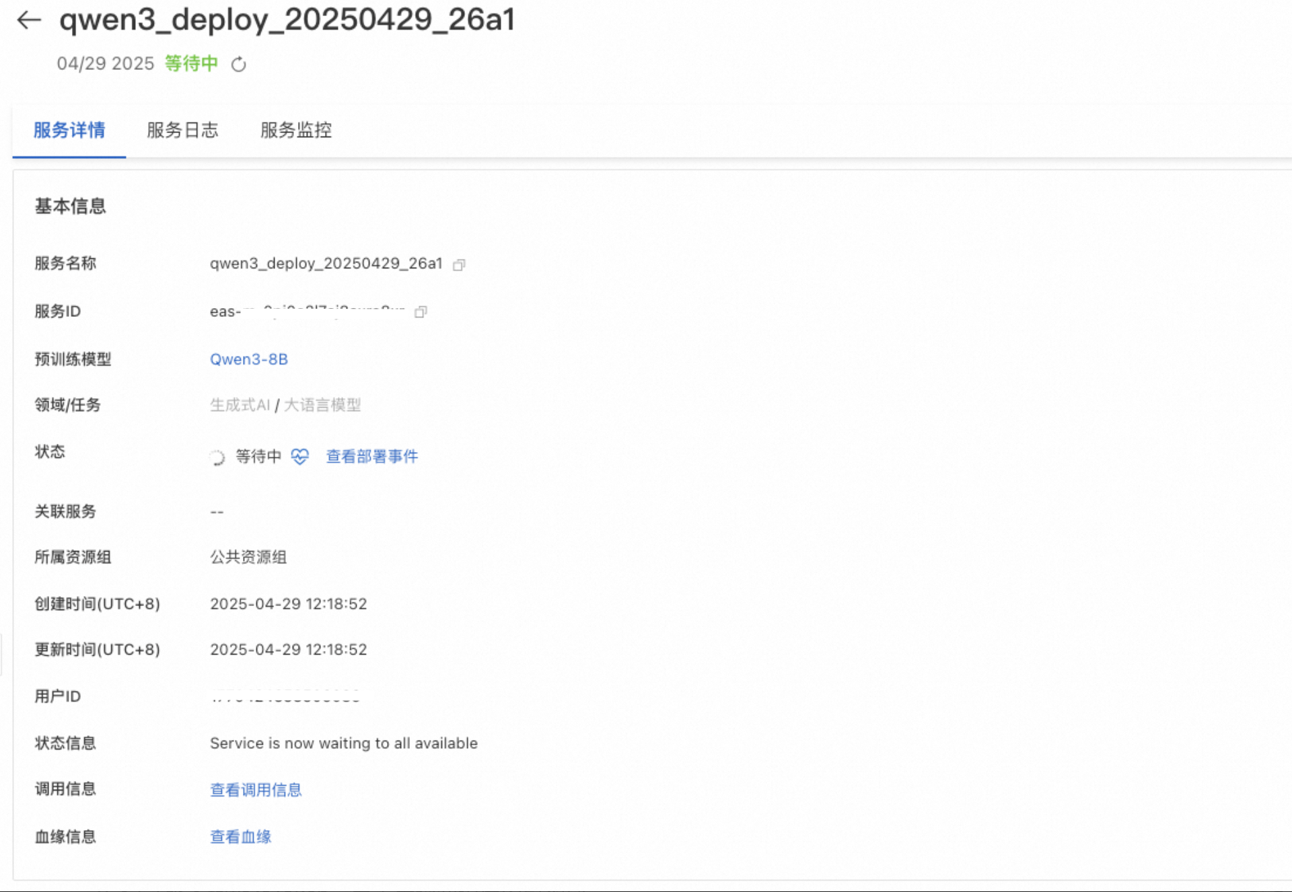Copy the service ID starting with eas-

click(421, 311)
